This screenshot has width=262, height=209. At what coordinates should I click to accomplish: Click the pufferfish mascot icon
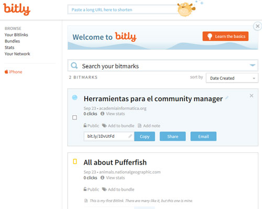(x=186, y=9)
